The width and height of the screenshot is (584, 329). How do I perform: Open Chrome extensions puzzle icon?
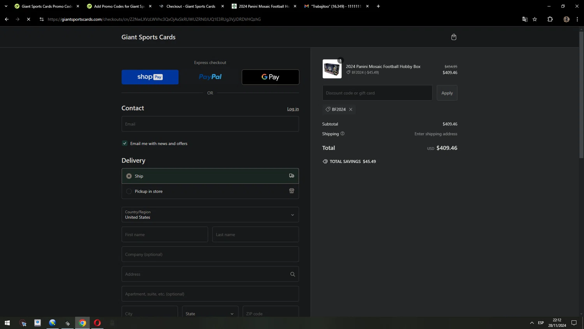pos(550,19)
